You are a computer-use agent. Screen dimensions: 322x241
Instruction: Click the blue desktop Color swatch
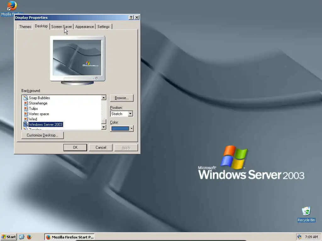(120, 128)
